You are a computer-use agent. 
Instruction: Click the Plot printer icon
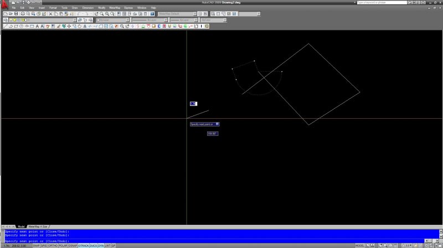point(23,14)
